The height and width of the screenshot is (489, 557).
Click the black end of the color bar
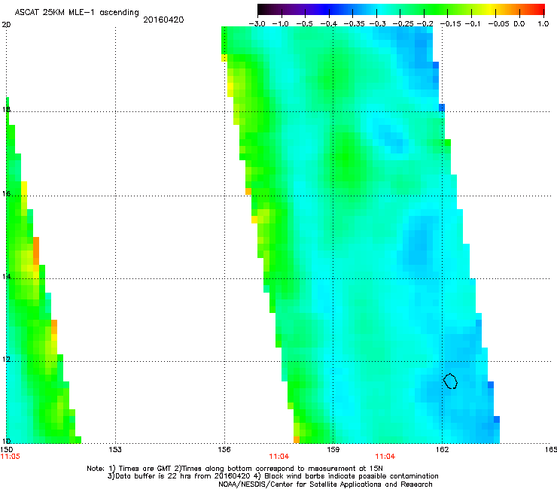click(262, 9)
